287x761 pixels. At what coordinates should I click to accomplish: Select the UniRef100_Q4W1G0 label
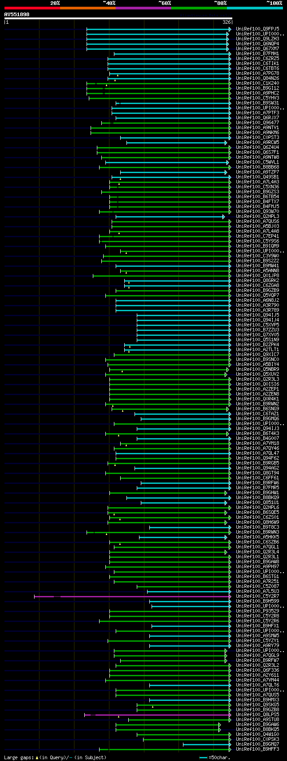point(257,735)
